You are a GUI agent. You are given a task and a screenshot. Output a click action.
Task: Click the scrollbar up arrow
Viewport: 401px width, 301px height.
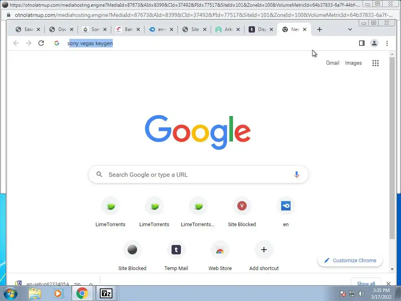click(x=392, y=54)
